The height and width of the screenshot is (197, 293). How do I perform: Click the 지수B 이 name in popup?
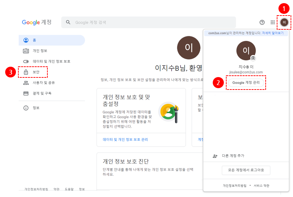(x=246, y=67)
